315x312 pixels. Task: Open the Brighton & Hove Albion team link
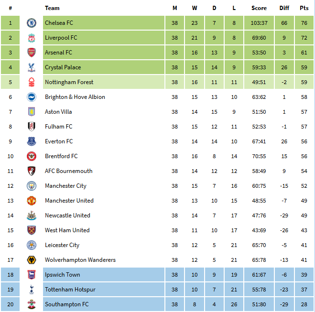click(x=75, y=97)
